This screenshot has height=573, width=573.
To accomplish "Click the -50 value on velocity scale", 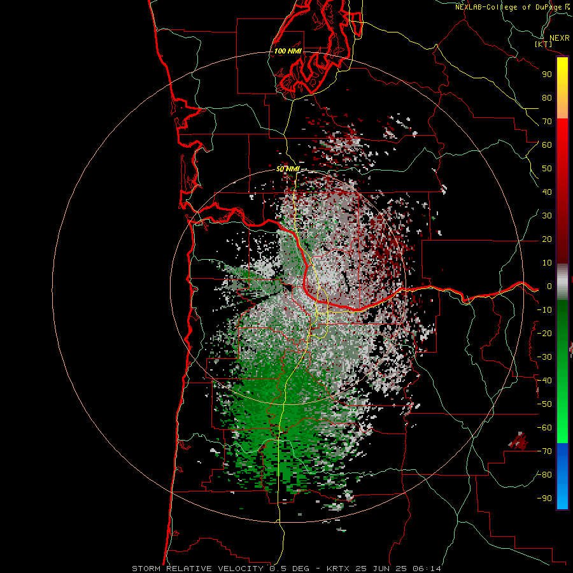I will click(x=544, y=404).
